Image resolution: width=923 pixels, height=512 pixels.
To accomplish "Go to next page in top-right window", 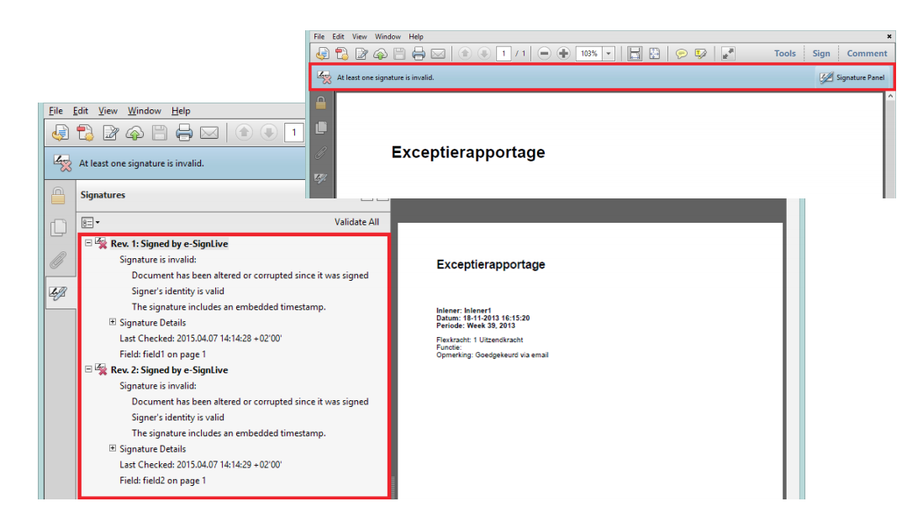I will pyautogui.click(x=484, y=54).
